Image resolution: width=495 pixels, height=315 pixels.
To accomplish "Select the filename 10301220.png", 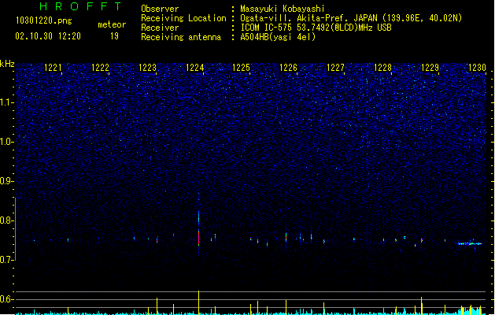I will [44, 20].
